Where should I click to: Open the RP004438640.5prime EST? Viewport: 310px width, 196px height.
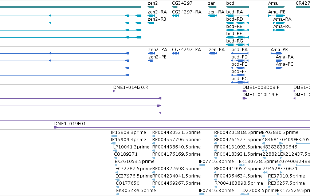click(x=176, y=147)
